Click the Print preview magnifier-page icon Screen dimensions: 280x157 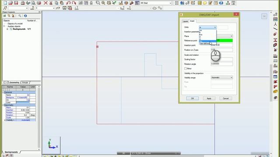tap(33, 3)
